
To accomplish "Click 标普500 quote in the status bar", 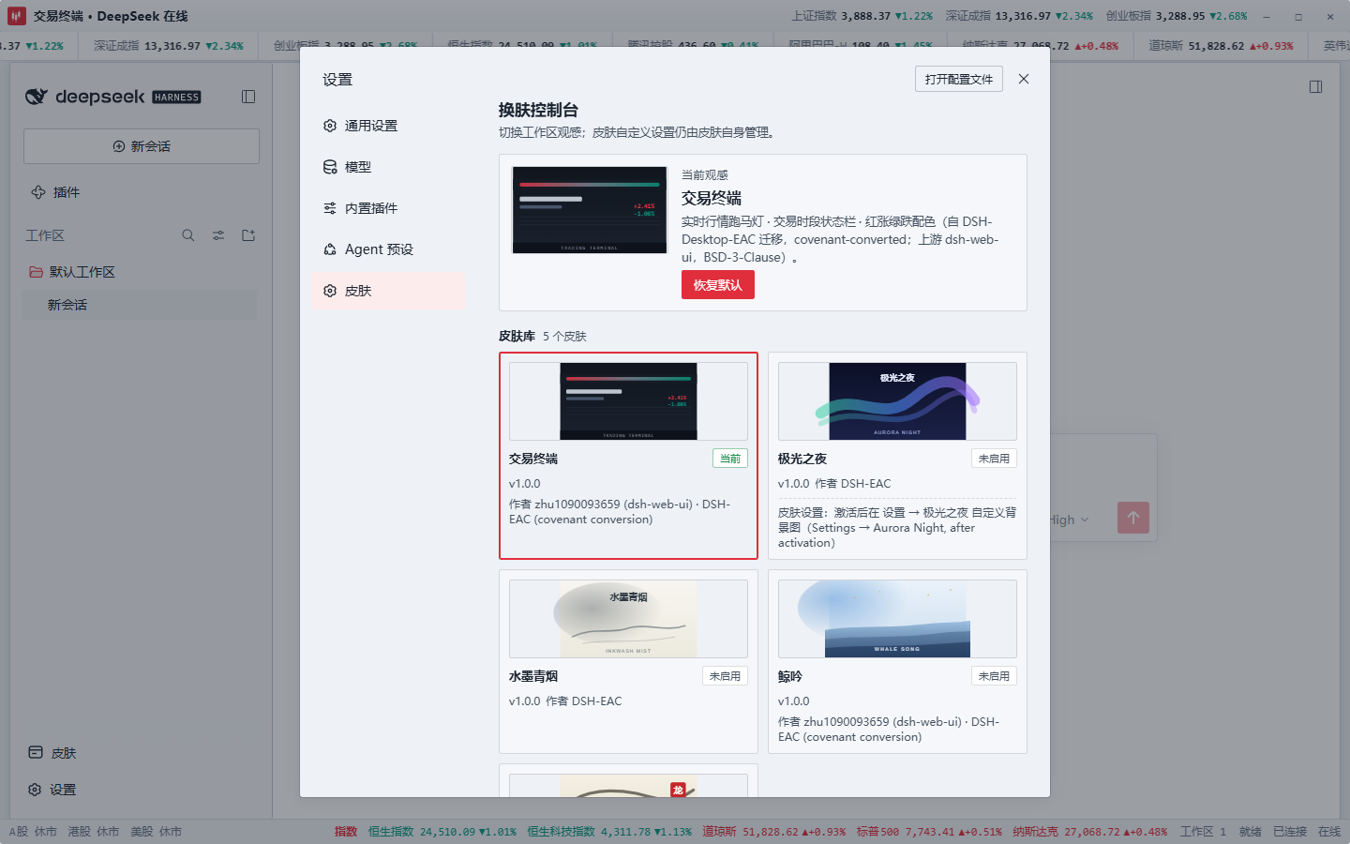I will (929, 832).
